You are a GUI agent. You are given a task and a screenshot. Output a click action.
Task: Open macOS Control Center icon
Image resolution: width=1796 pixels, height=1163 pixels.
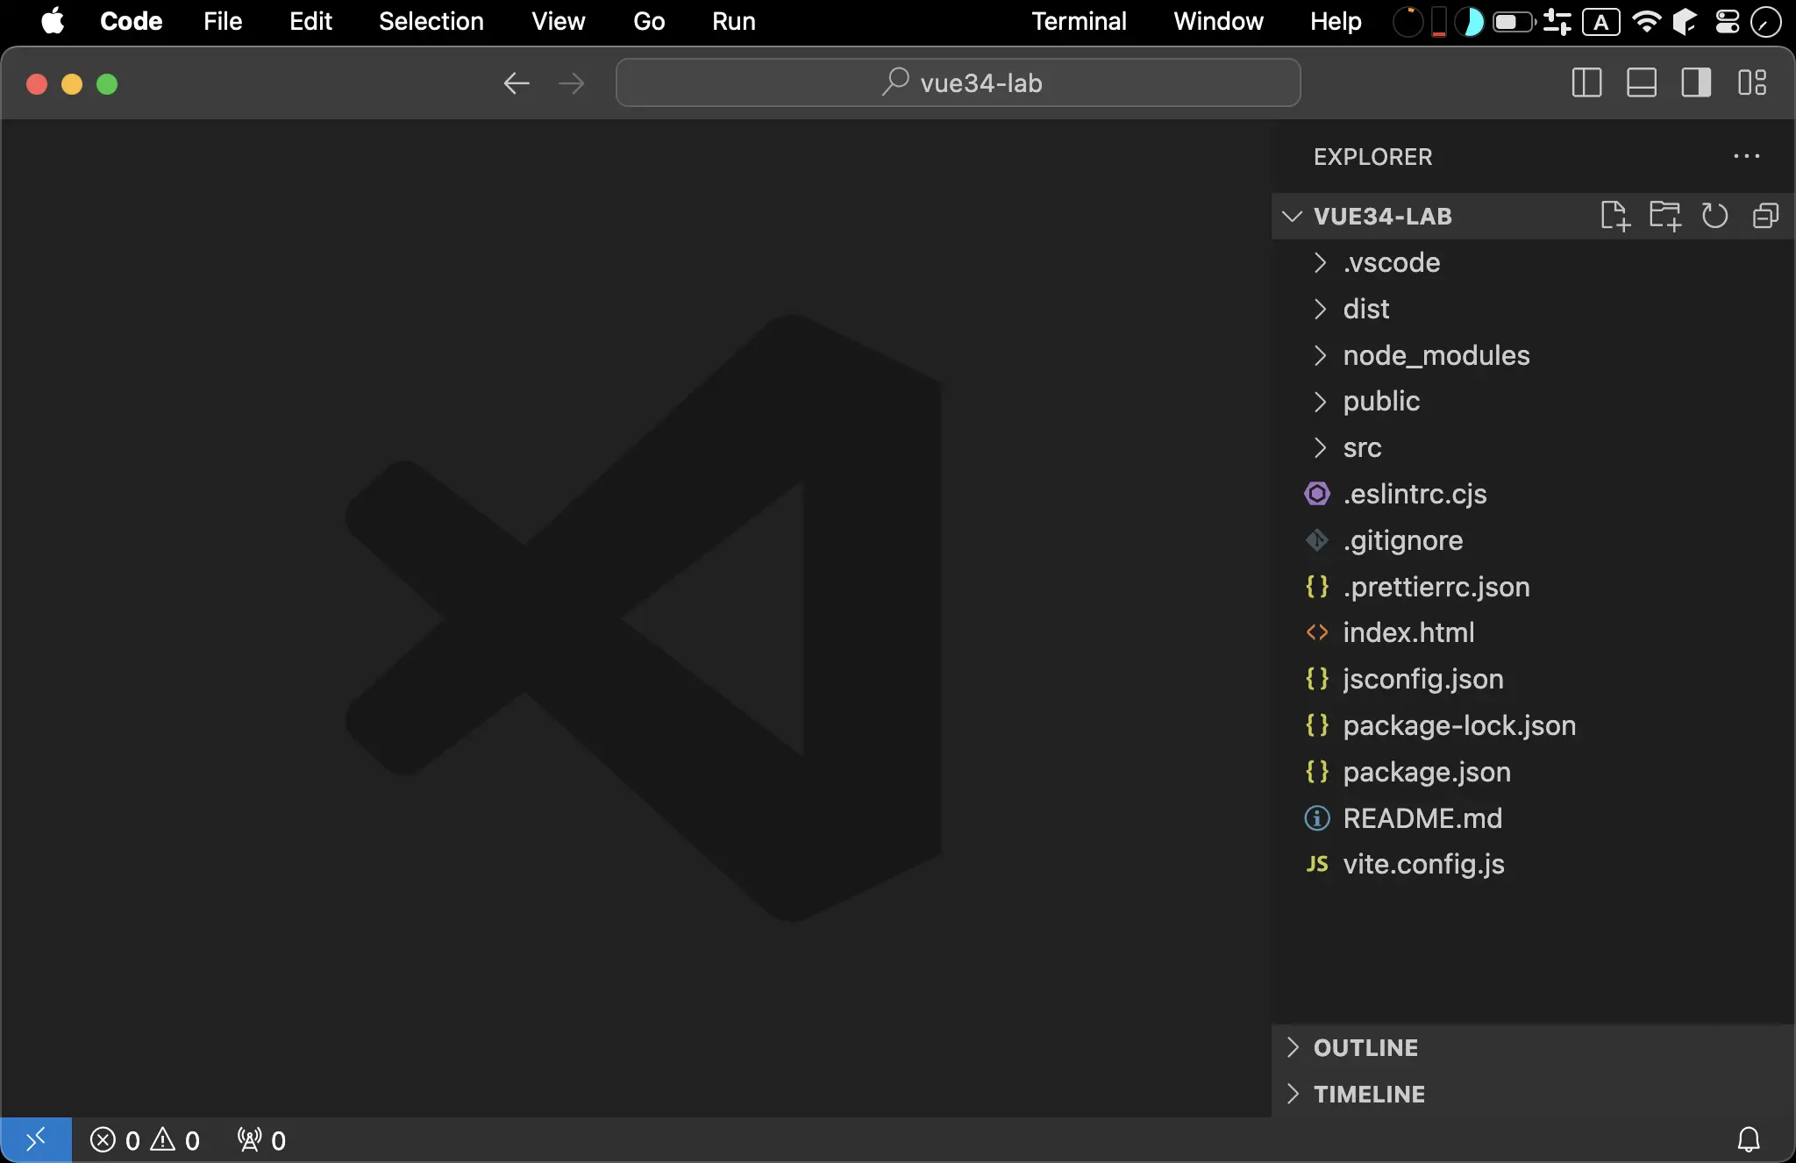[x=1727, y=21]
